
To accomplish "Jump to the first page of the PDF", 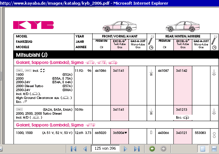I will click(74, 149).
